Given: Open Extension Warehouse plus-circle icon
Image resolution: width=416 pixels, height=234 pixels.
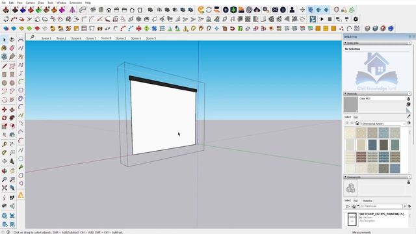Looking at the screenshot, I should [x=226, y=10].
